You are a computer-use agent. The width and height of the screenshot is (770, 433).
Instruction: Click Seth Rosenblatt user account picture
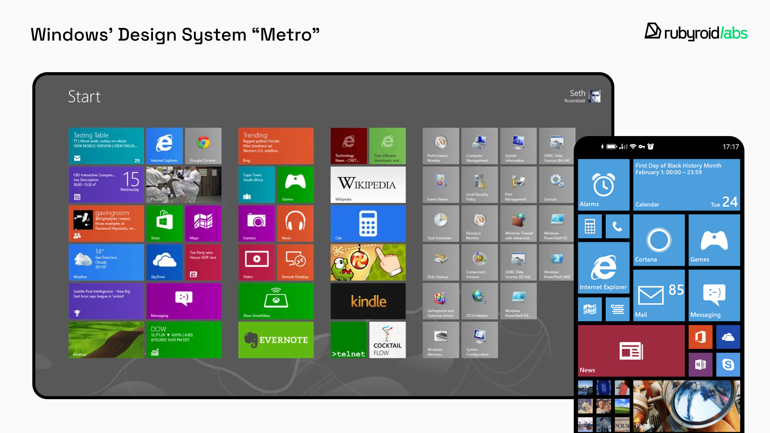pyautogui.click(x=595, y=96)
